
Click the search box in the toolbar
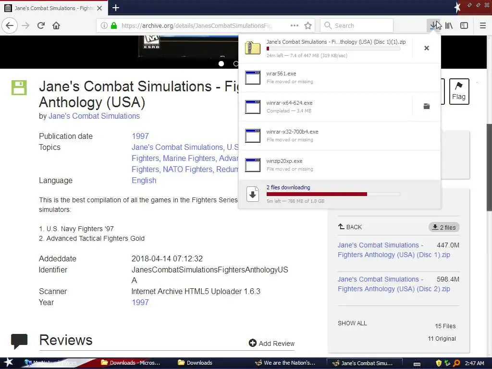357,25
